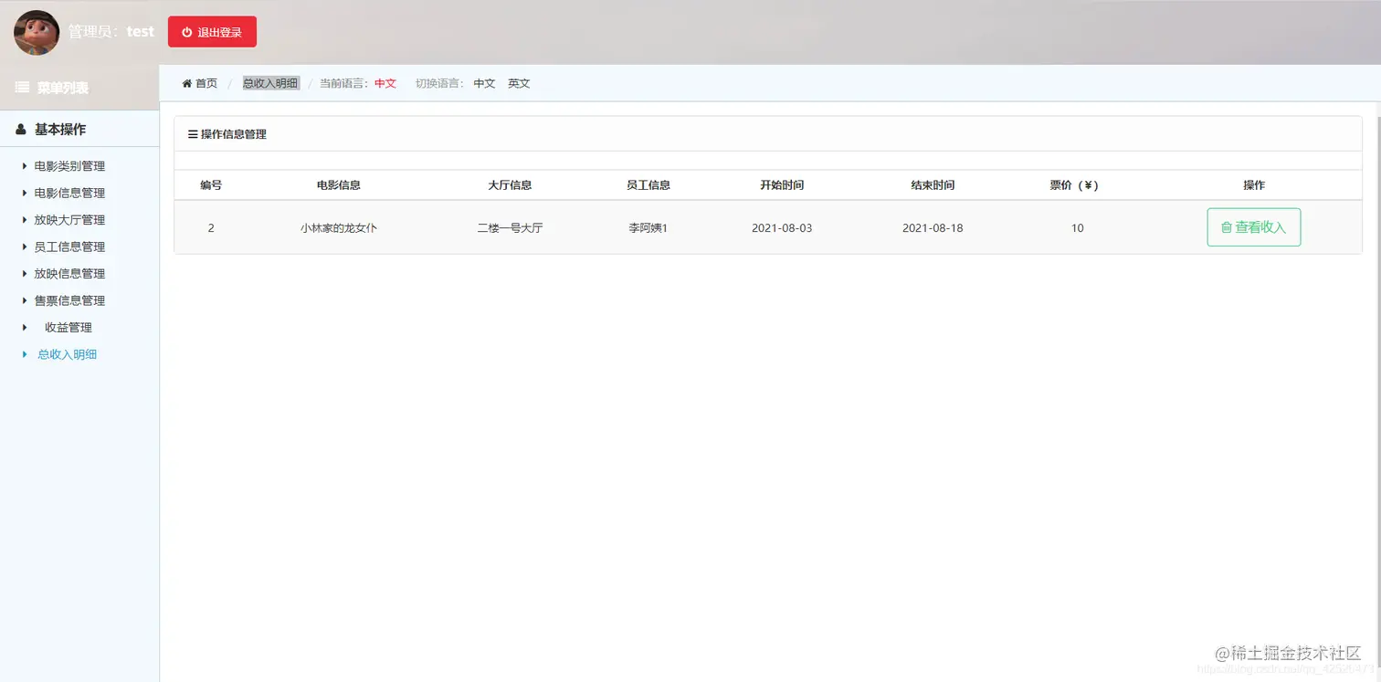Click the 编号 column header
The width and height of the screenshot is (1381, 682).
(x=211, y=185)
